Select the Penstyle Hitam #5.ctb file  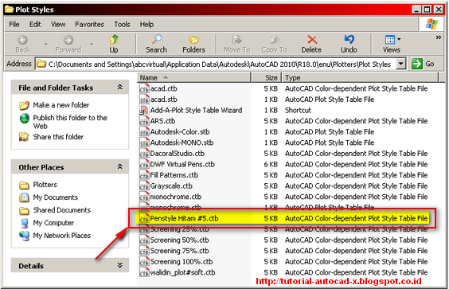[x=283, y=218]
